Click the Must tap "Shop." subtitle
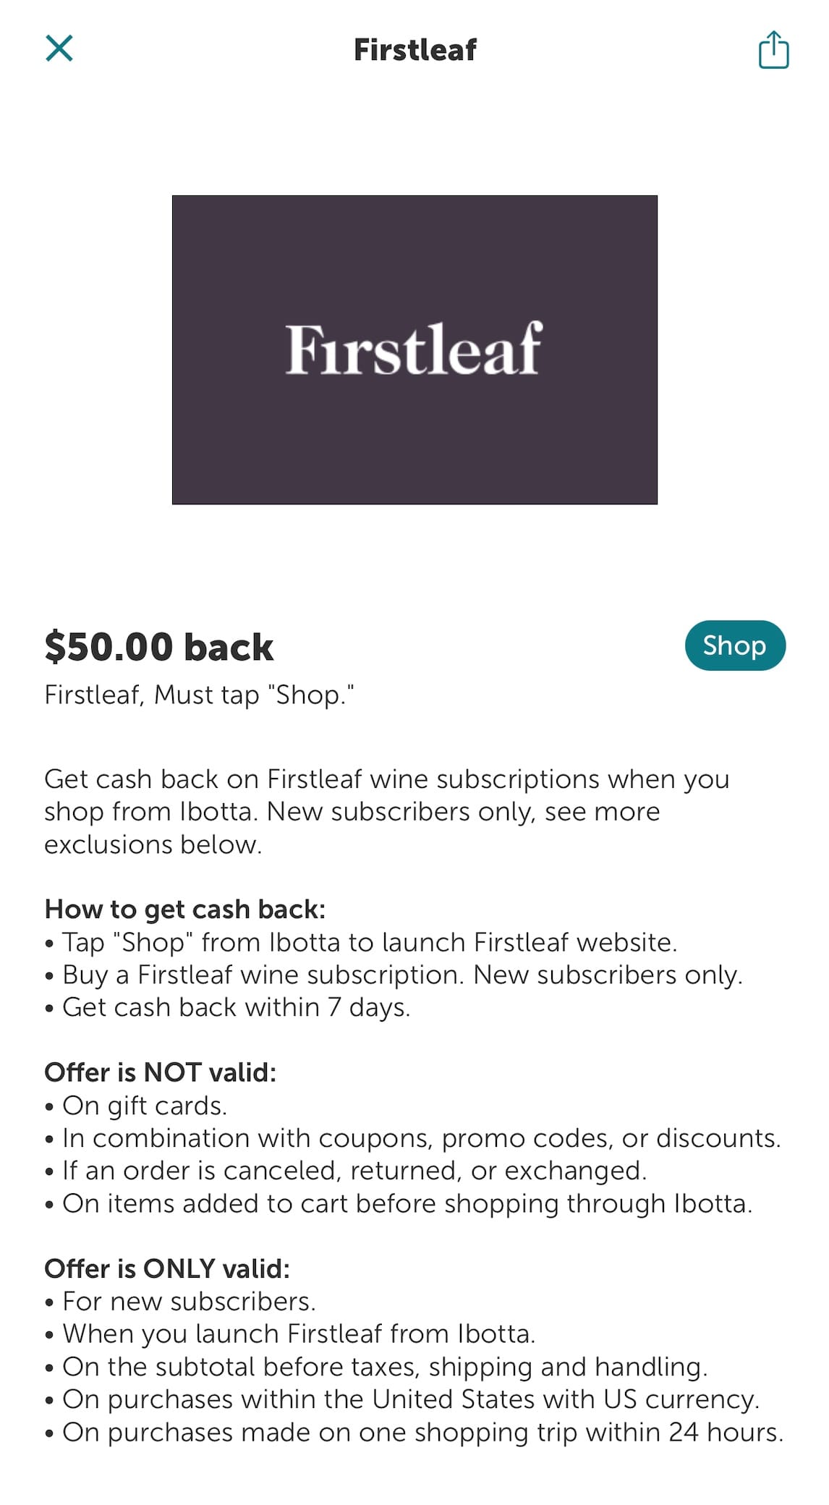Viewport: 829px width, 1505px height. (x=200, y=695)
